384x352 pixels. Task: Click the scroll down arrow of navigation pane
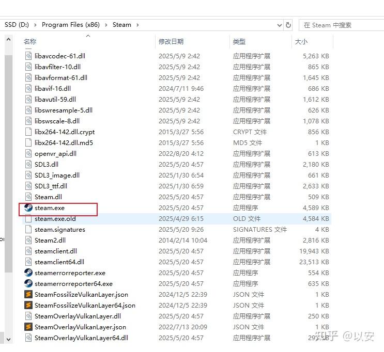[9, 339]
